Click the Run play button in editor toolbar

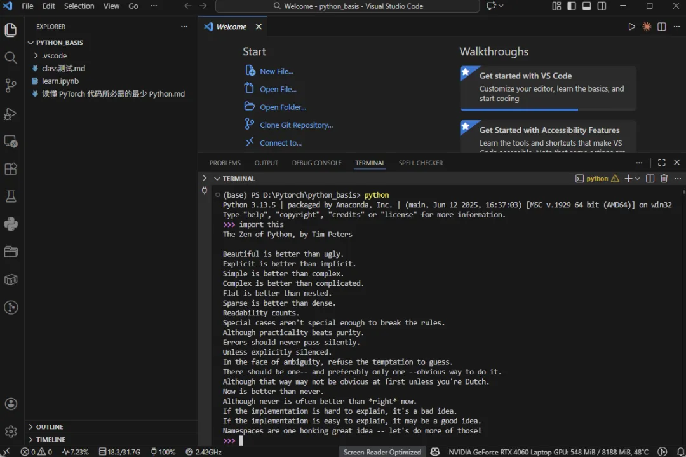631,27
